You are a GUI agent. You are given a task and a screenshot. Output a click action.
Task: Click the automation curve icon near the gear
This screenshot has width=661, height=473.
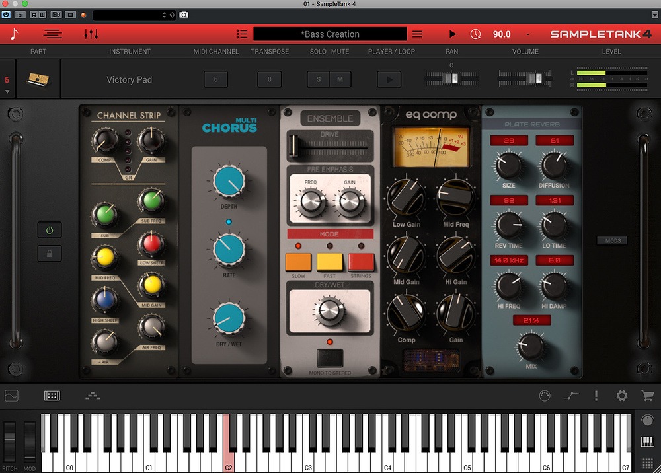(570, 396)
